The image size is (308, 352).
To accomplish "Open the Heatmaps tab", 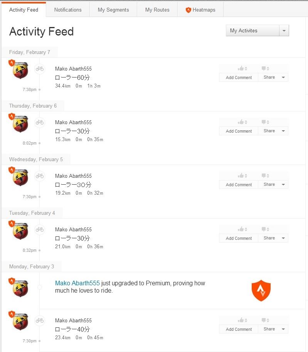I will tap(200, 10).
